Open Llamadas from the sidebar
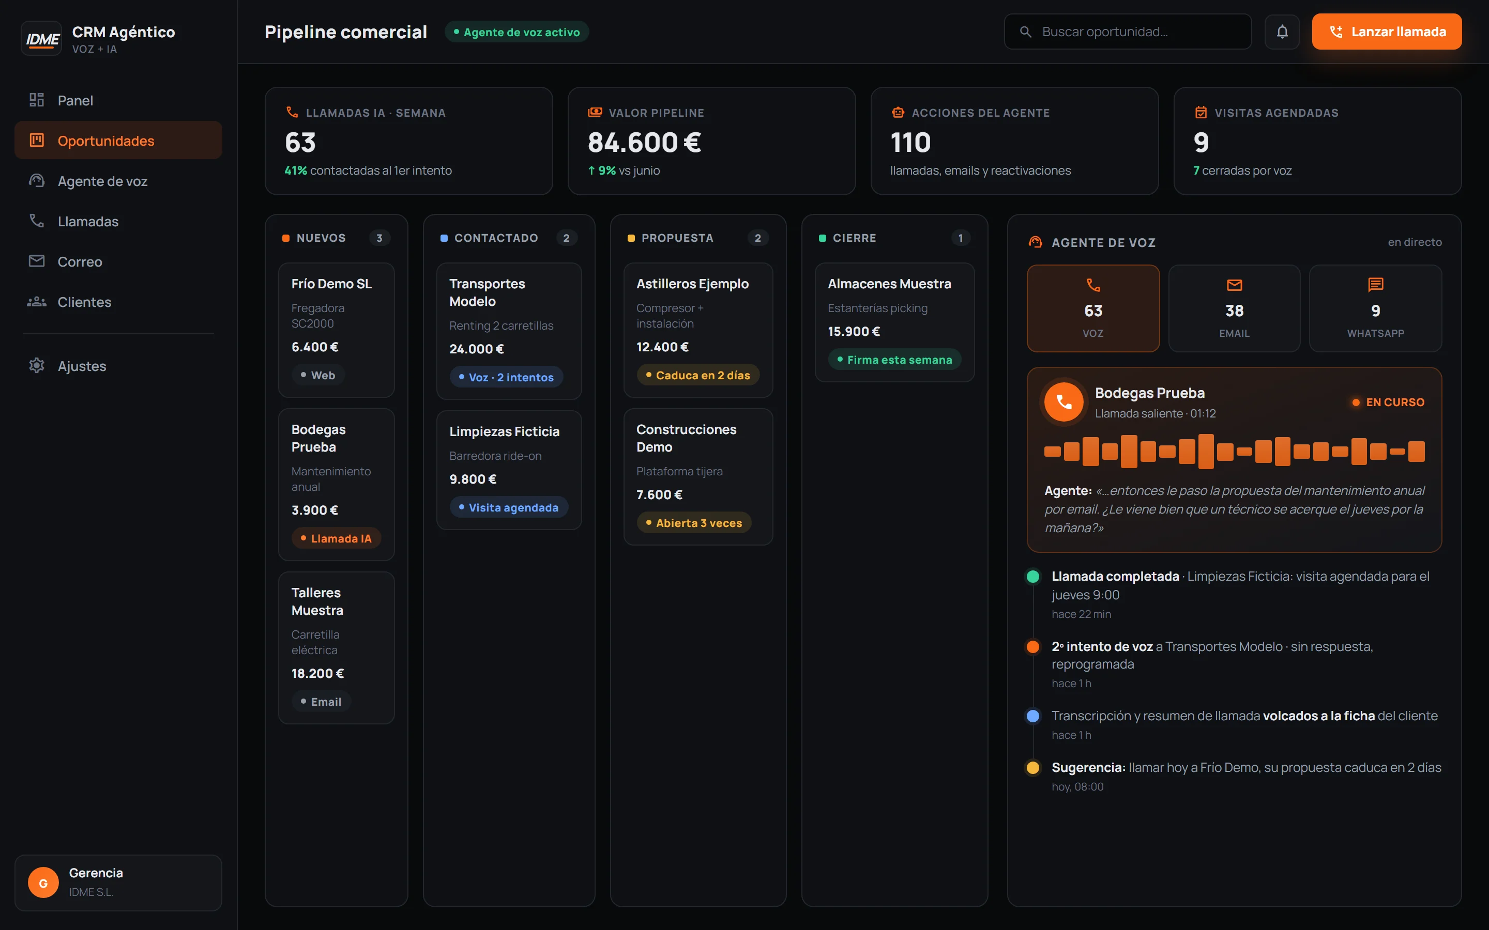The image size is (1489, 930). tap(118, 221)
